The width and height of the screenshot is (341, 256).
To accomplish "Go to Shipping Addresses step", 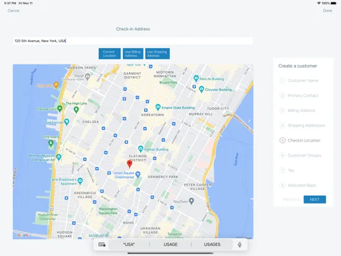I will 302,126.
